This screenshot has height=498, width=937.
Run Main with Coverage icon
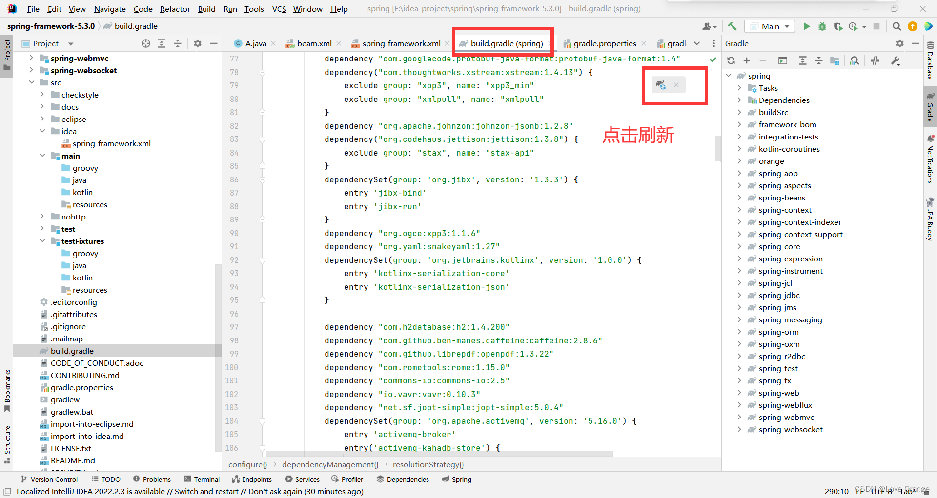(838, 26)
